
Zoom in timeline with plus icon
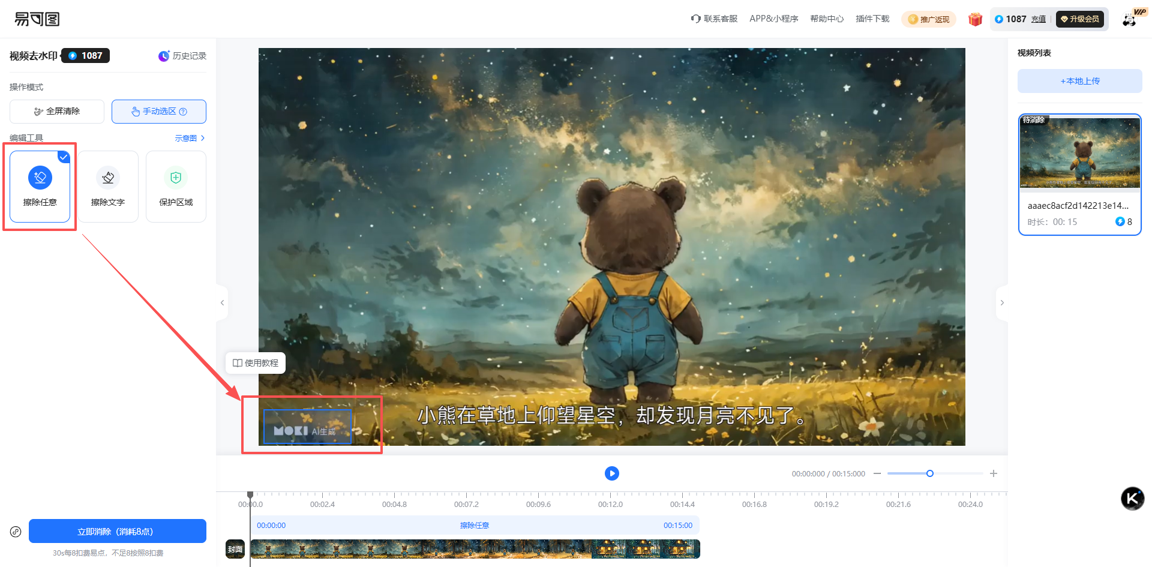(x=994, y=473)
